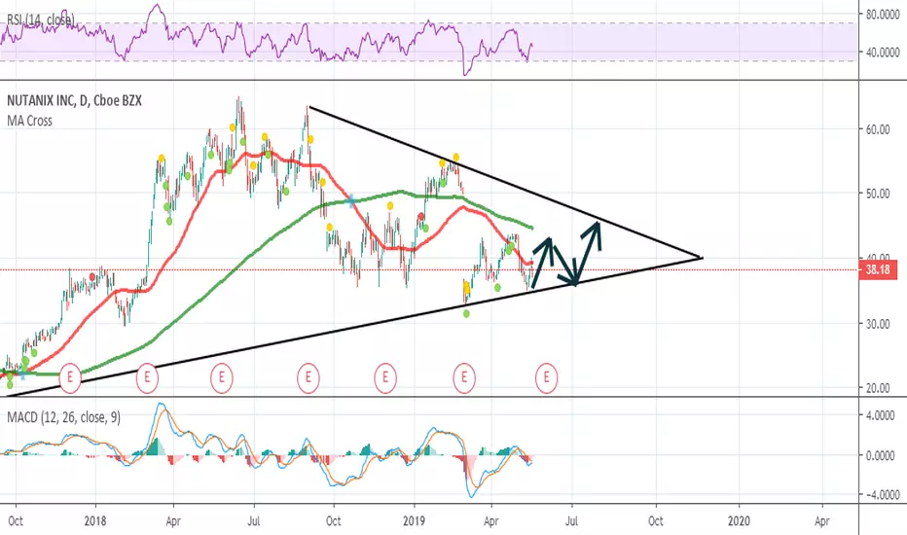Click the Apr label following 2020
The width and height of the screenshot is (907, 535).
coord(822,521)
